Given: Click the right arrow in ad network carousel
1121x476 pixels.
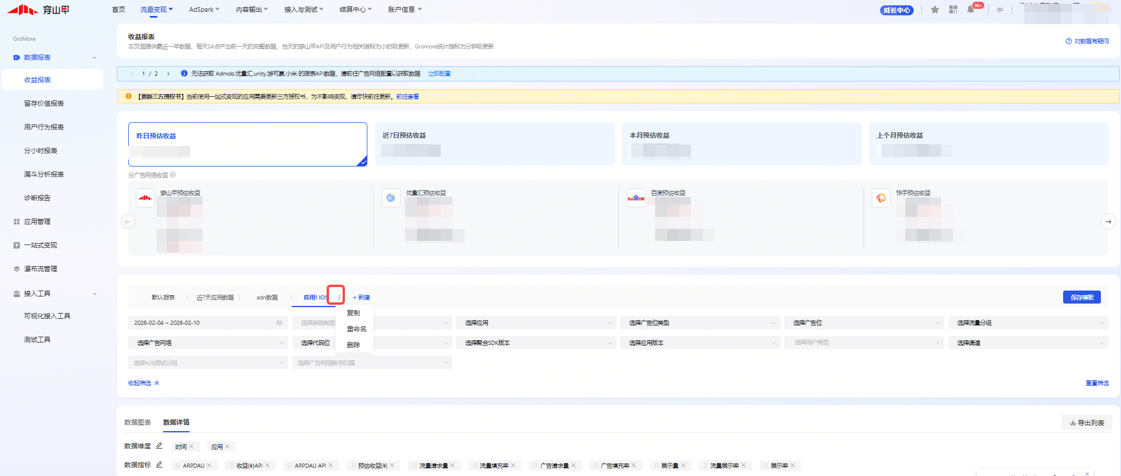Looking at the screenshot, I should pyautogui.click(x=1108, y=221).
